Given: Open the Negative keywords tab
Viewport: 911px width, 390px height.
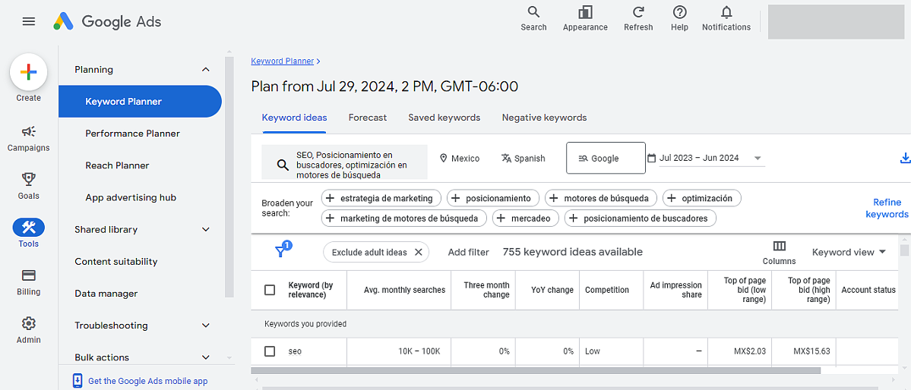Looking at the screenshot, I should point(544,118).
